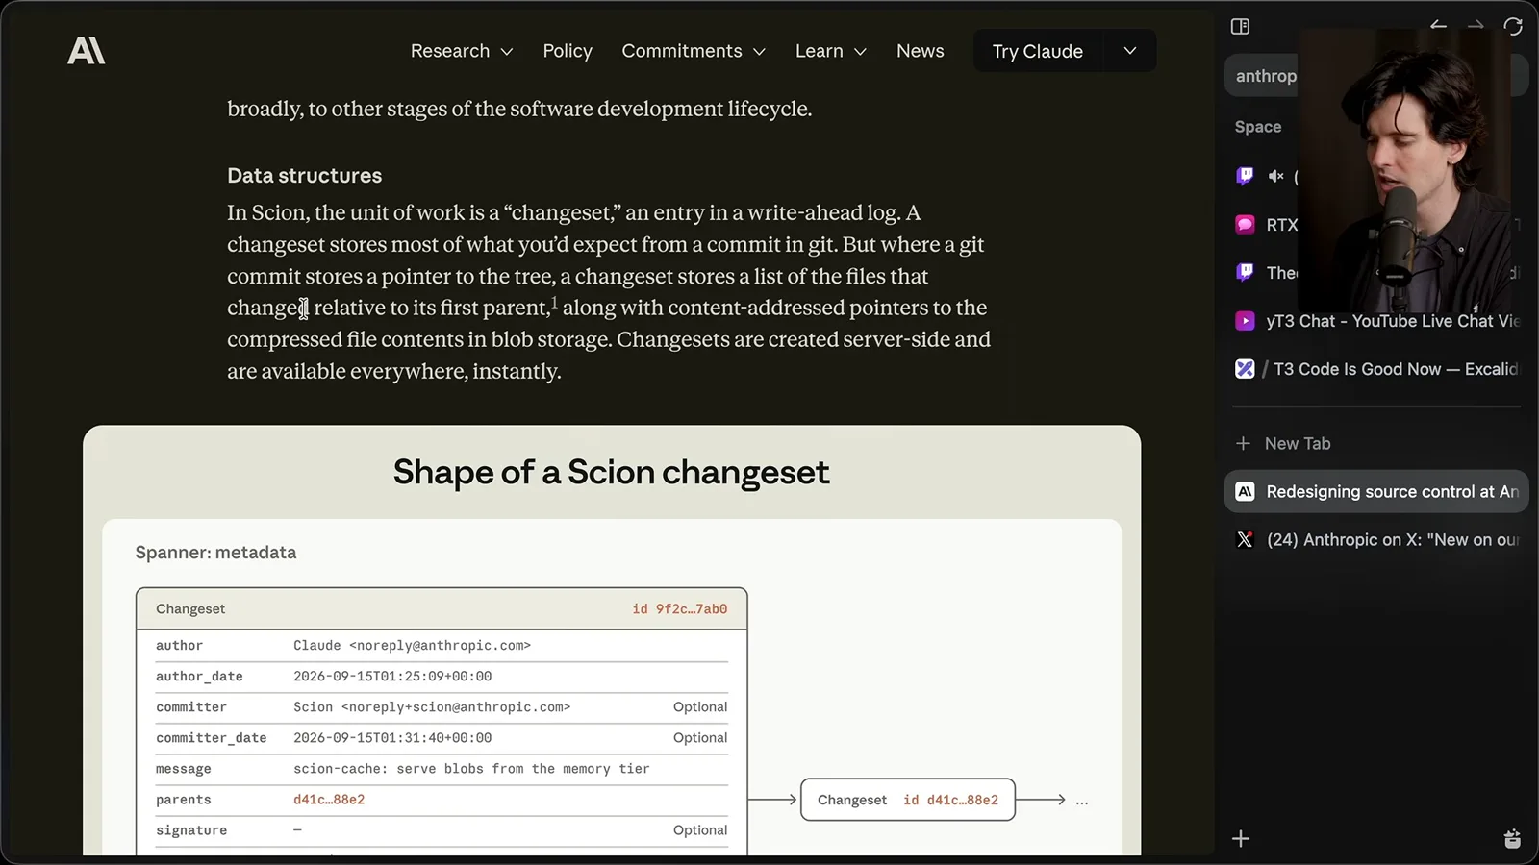Toggle the browser sidebar panel icon

click(x=1240, y=26)
